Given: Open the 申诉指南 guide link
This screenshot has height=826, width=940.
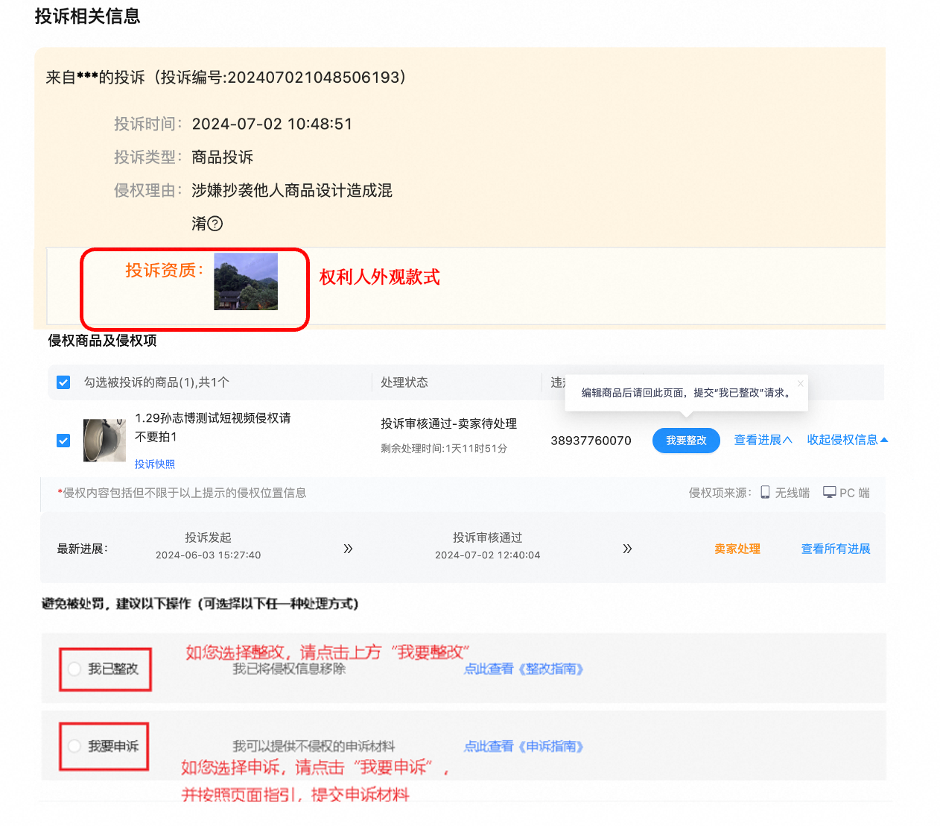Looking at the screenshot, I should click(524, 746).
